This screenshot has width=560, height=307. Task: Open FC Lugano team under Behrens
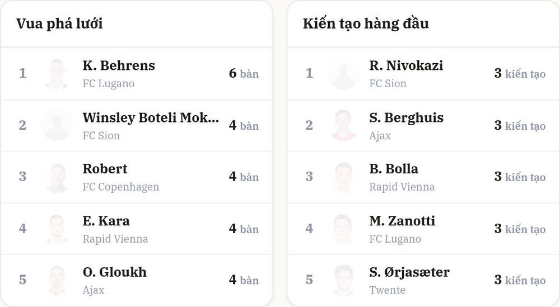pos(109,84)
